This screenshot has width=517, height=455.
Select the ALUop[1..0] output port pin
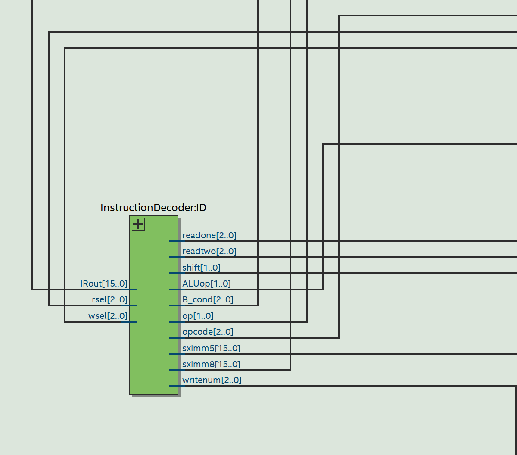[x=175, y=289]
